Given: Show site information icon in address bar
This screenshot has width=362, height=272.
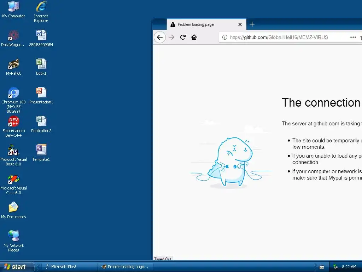Looking at the screenshot, I should tap(224, 37).
